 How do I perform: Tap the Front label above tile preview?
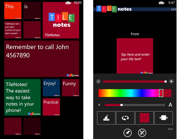pos(135,34)
